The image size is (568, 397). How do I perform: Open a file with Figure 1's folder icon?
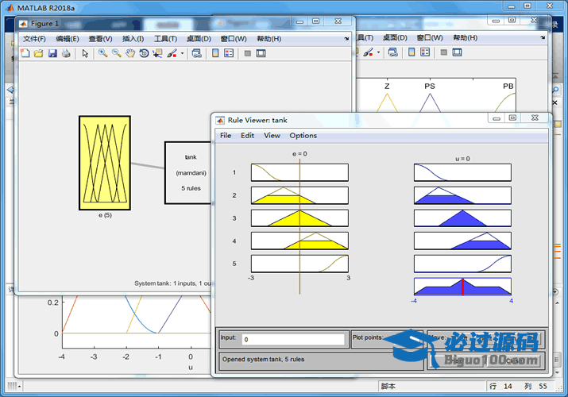38,53
